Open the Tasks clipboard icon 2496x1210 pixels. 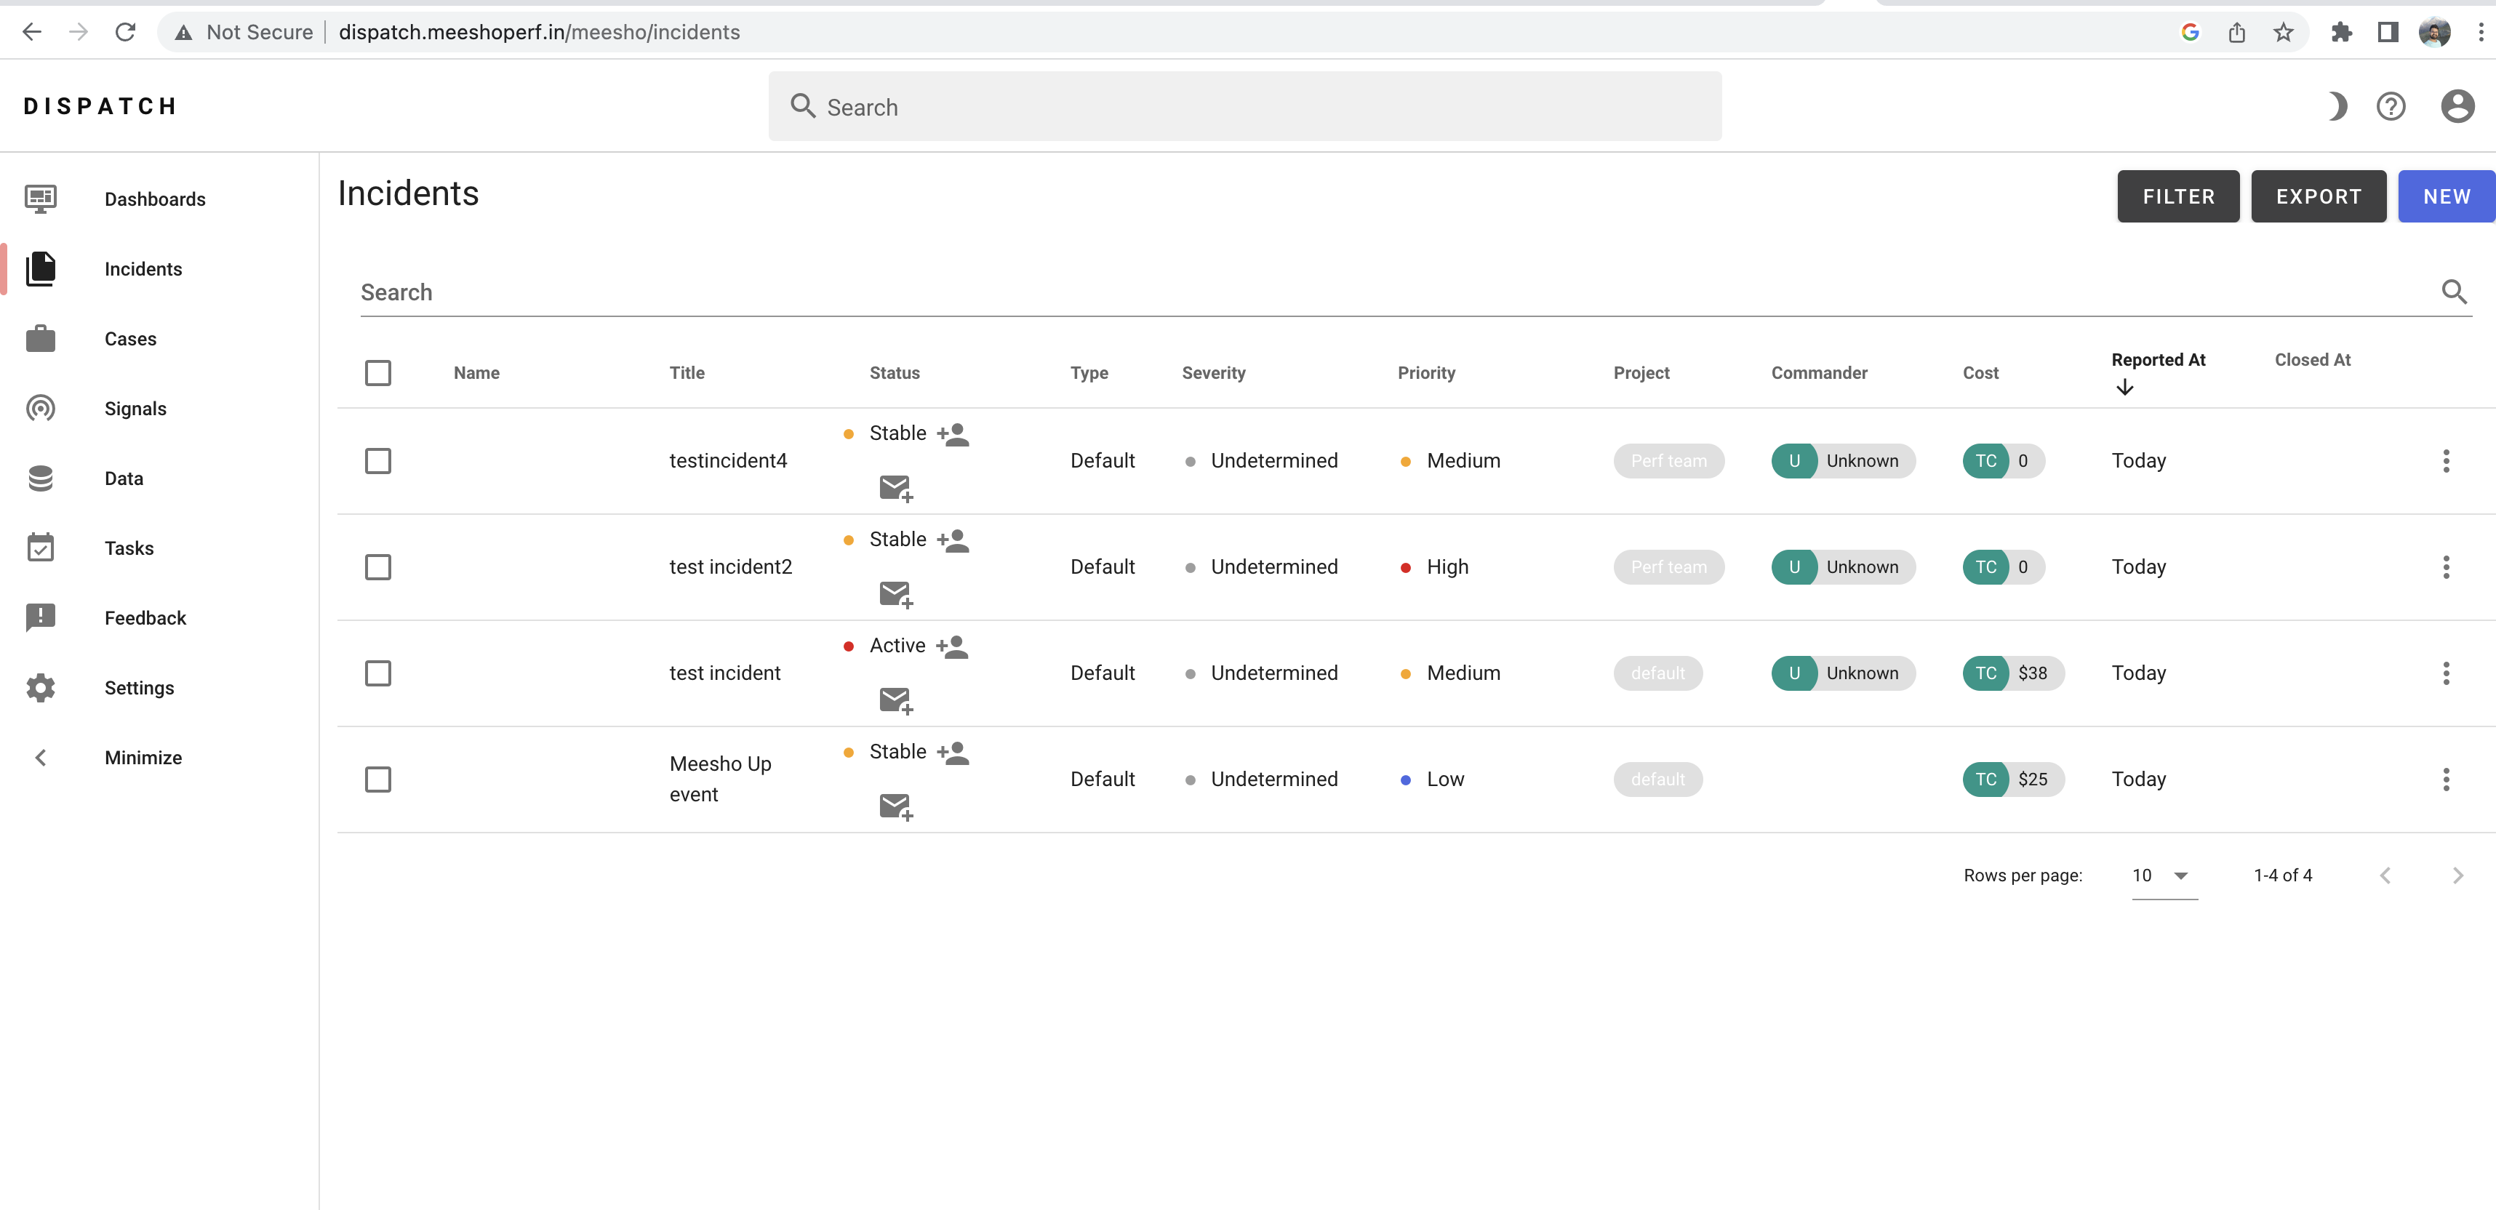coord(41,548)
